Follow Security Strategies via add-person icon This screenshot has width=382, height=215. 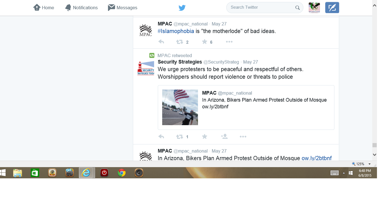(x=224, y=136)
